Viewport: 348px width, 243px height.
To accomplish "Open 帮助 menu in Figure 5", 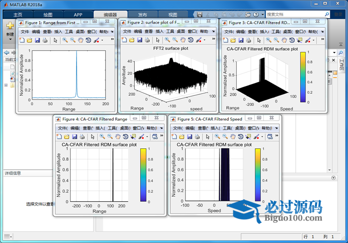I will tap(267, 128).
